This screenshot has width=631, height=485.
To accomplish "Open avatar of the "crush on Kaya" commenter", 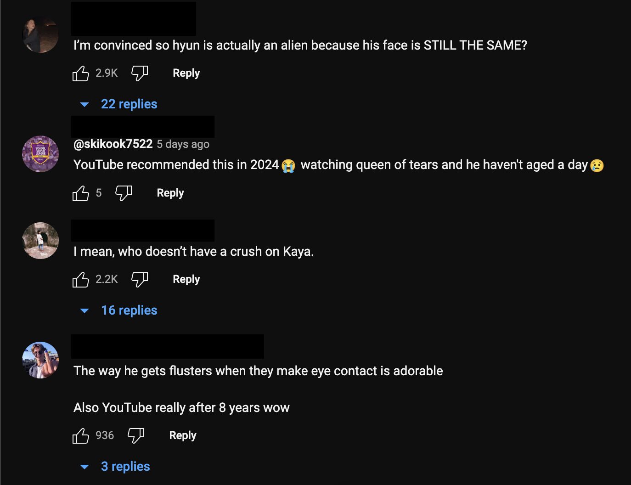I will (x=40, y=241).
